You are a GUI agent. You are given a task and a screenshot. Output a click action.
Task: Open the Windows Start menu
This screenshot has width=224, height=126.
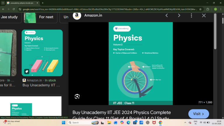[x=63, y=123]
